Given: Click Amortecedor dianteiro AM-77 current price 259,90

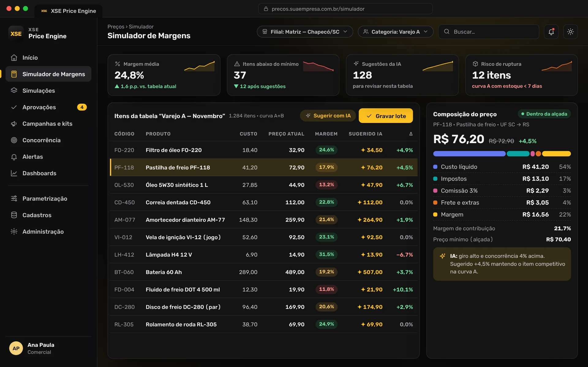Looking at the screenshot, I should click(x=295, y=220).
